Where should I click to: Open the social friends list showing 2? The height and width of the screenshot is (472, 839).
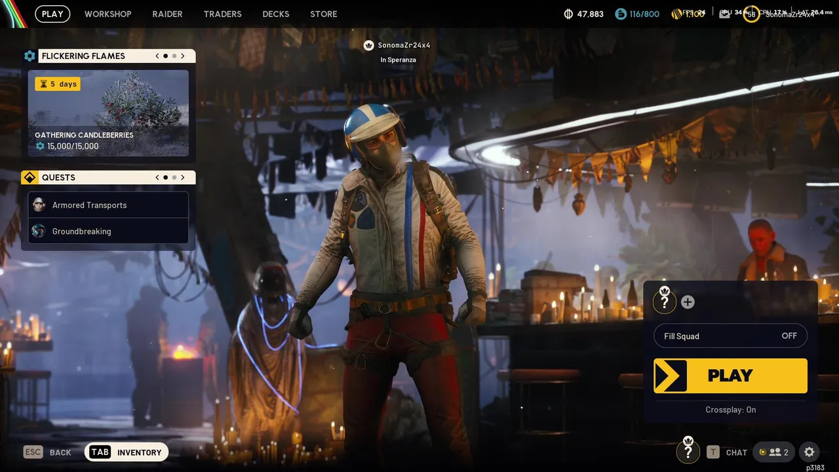773,452
